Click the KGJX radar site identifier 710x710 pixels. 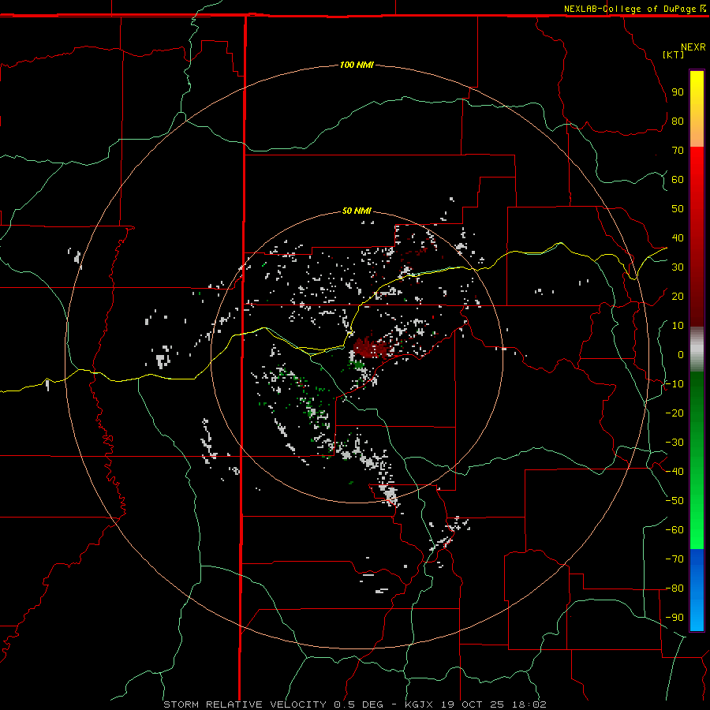(x=420, y=704)
